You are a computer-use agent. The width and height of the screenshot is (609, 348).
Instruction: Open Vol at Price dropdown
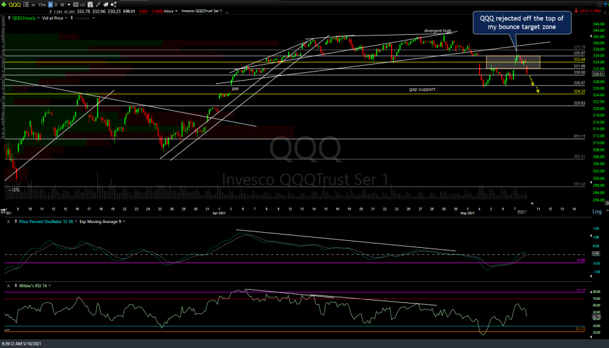66,18
